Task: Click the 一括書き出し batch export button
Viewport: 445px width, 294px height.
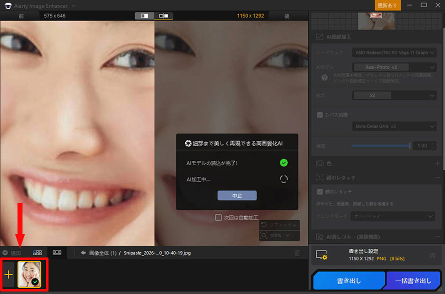Action: [x=413, y=281]
